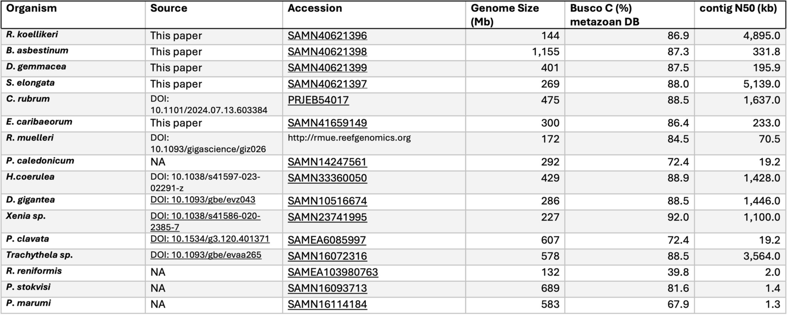
Task: Follow the DOI 10.1093/gbe/evz043 link
Action: pos(203,200)
